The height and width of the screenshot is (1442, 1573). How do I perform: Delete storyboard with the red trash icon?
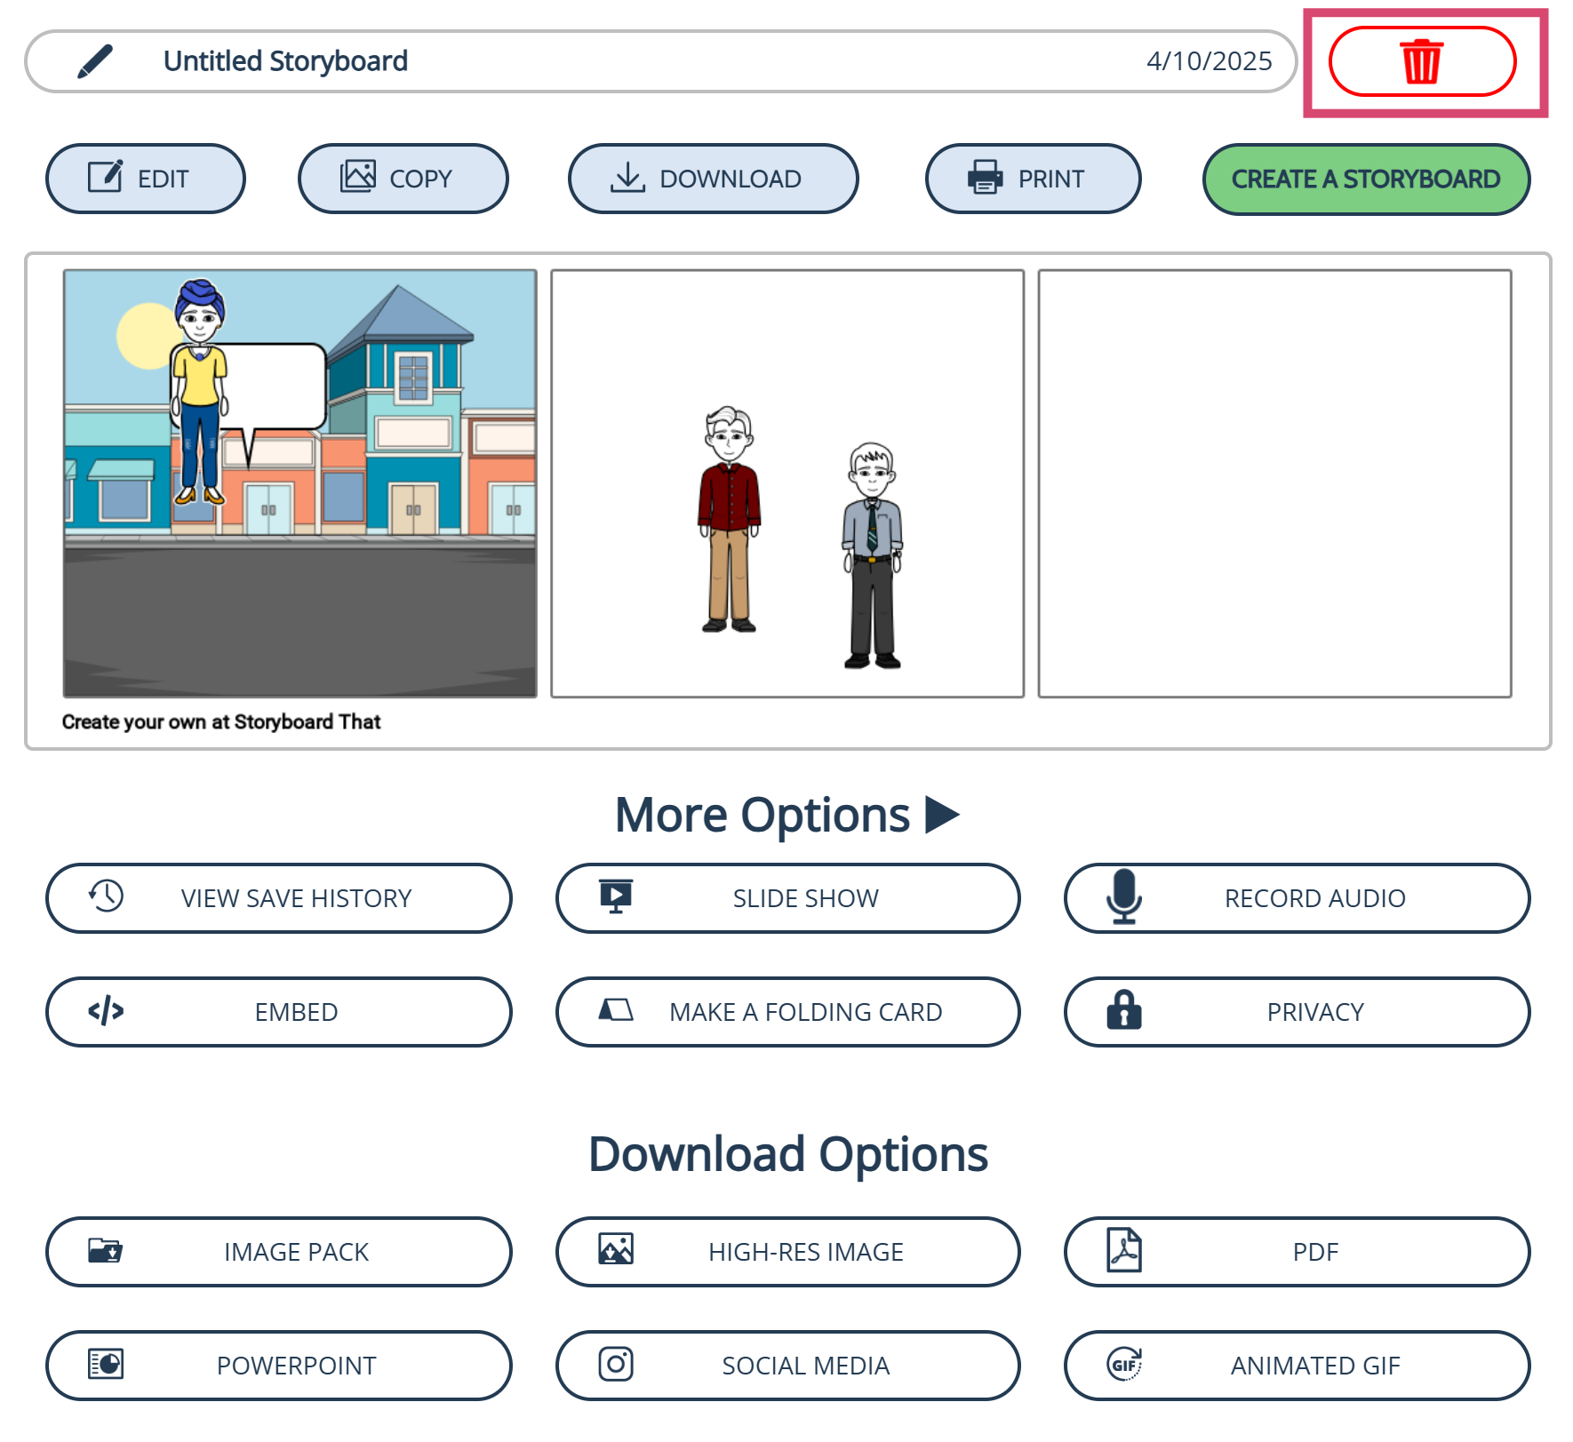coord(1422,61)
